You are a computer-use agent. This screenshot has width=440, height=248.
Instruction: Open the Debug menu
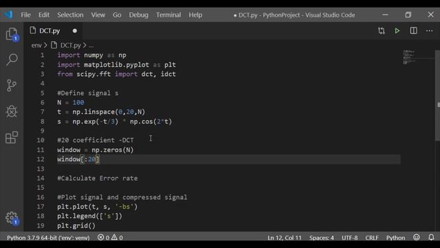point(139,15)
